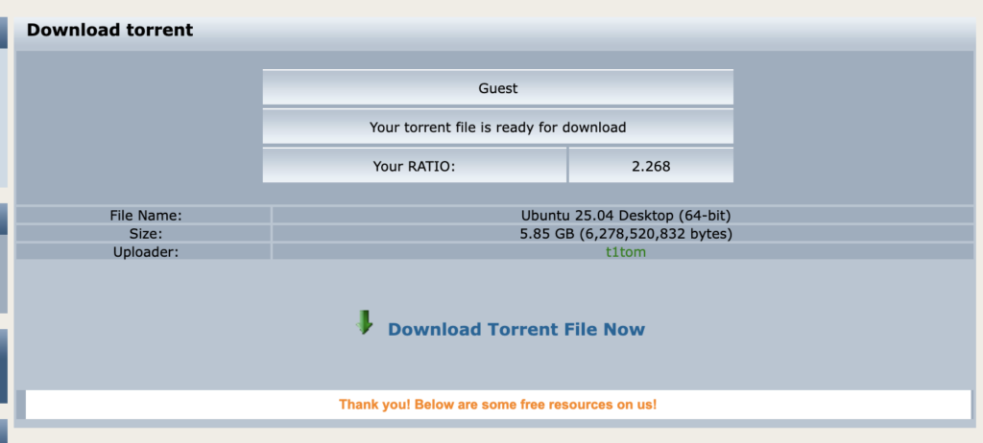Click the Download Torrent File Now link
Screen dimensions: 983x443
pyautogui.click(x=515, y=330)
